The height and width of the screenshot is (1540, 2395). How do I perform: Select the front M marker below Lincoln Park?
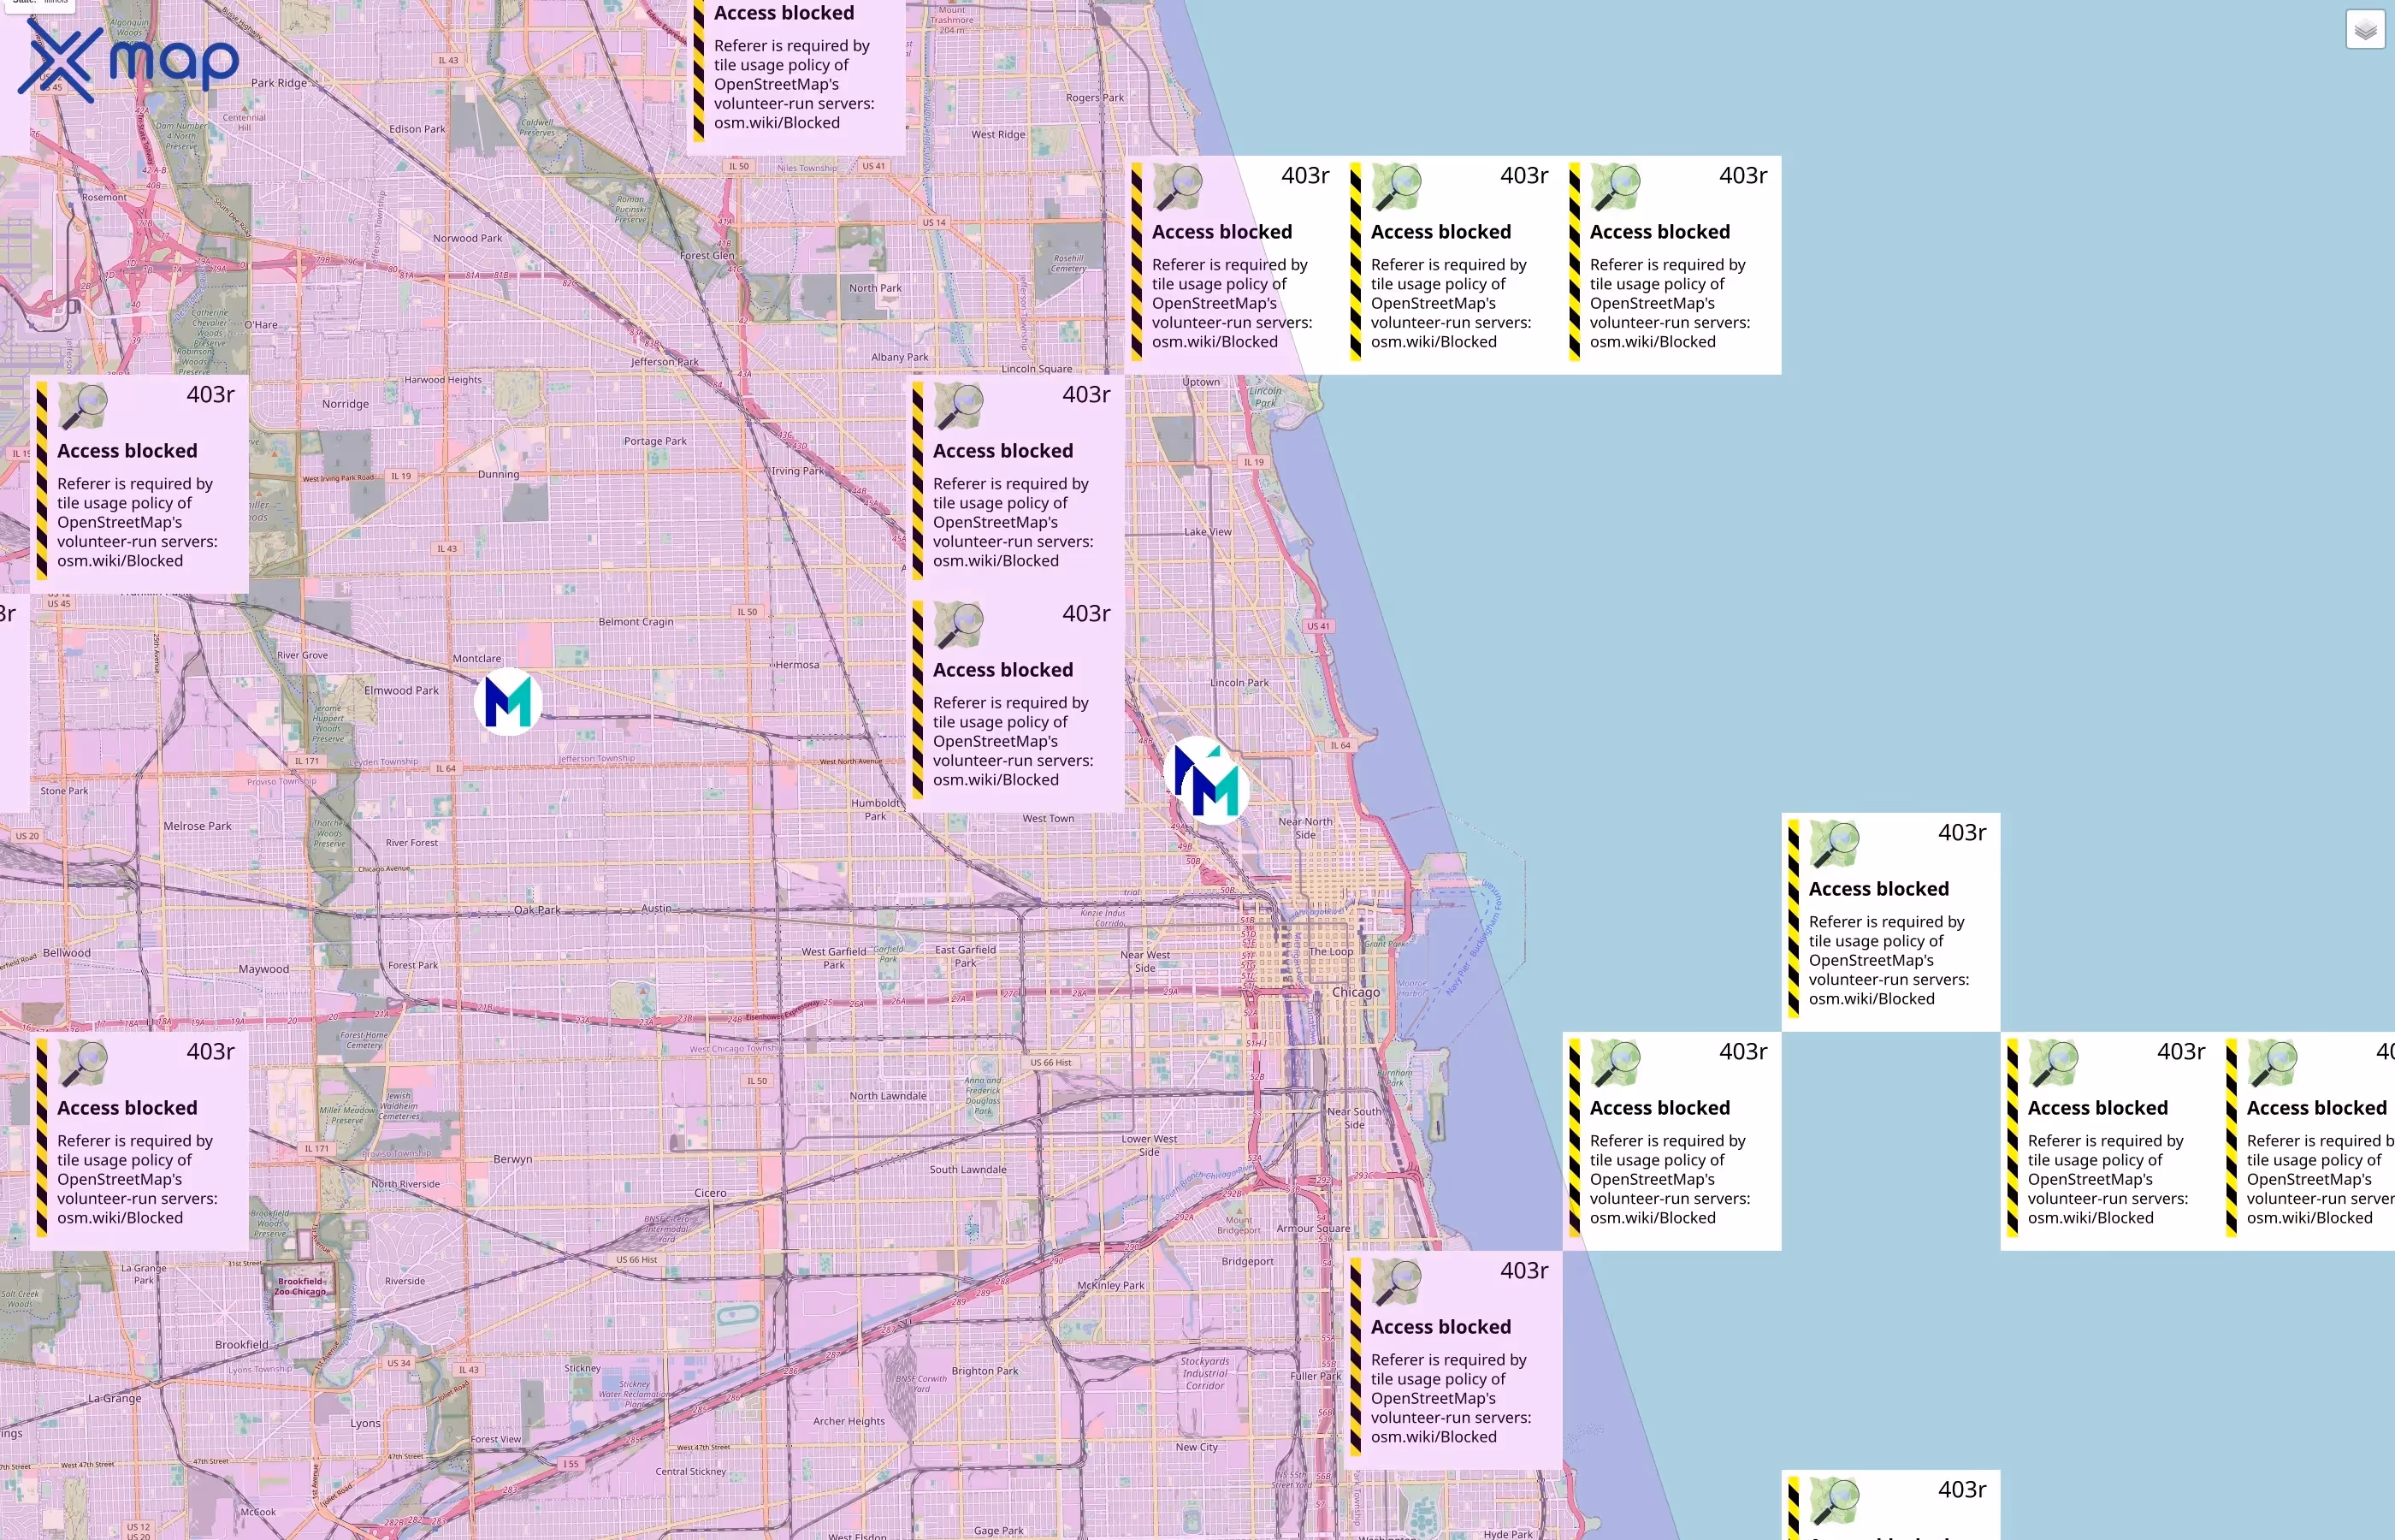[x=1215, y=789]
